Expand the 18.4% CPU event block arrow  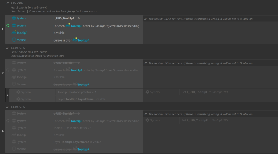coord(3,131)
